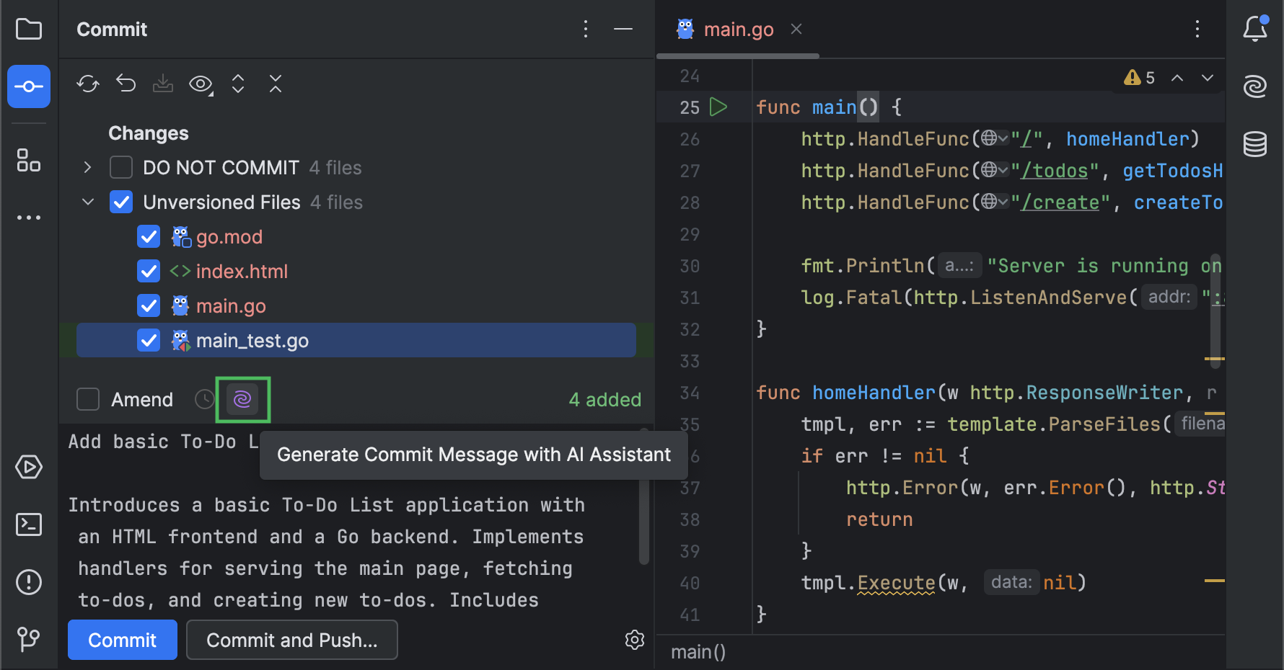Generate Commit Message with AI Assistant
1284x670 pixels.
tap(242, 399)
